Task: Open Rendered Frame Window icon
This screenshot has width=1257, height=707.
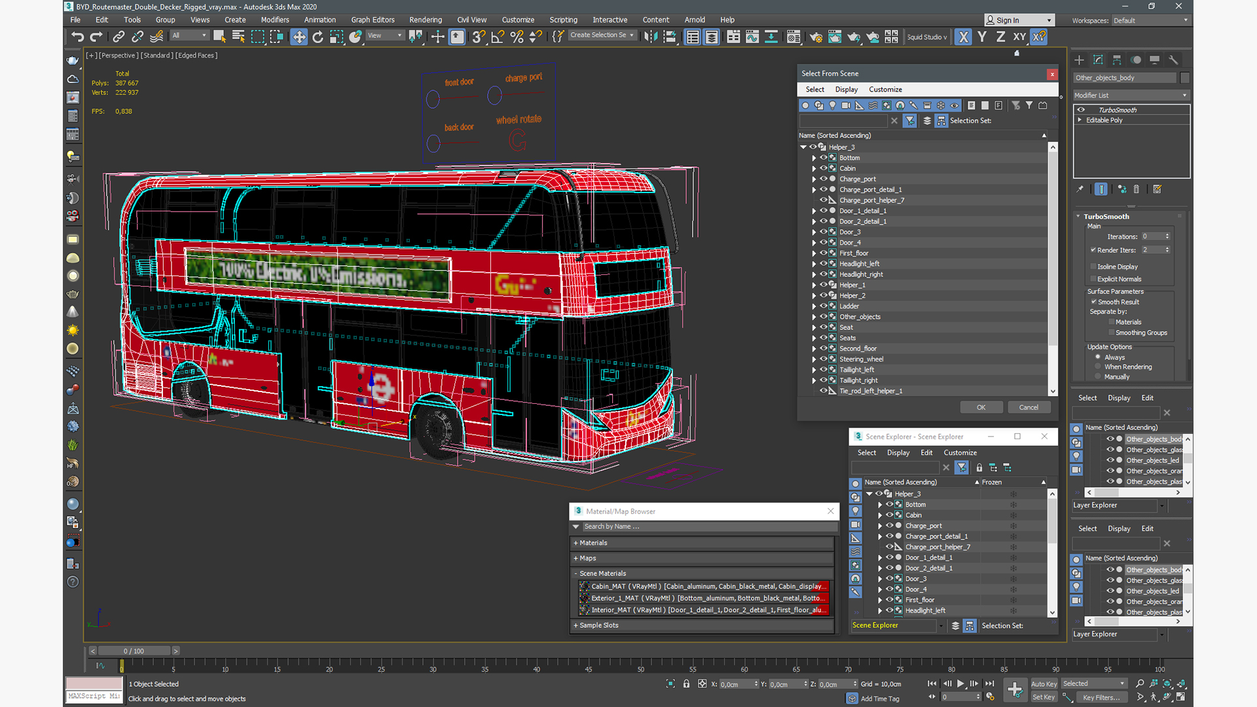Action: 835,37
